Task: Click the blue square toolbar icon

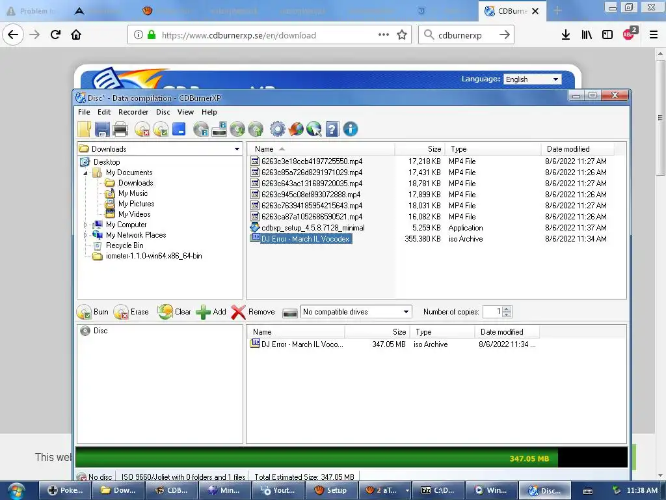Action: point(179,129)
